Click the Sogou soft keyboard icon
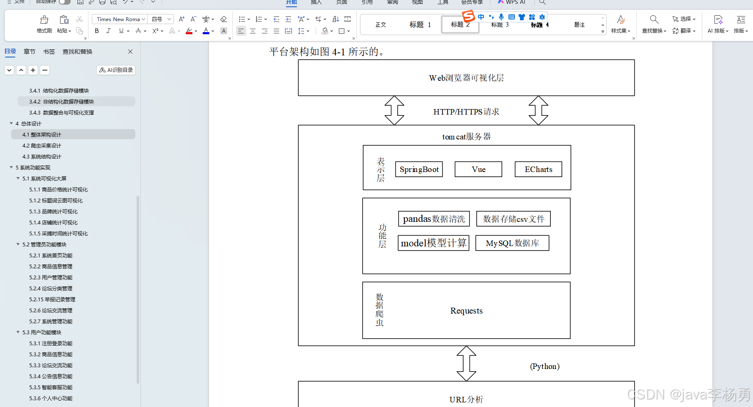 pos(511,17)
